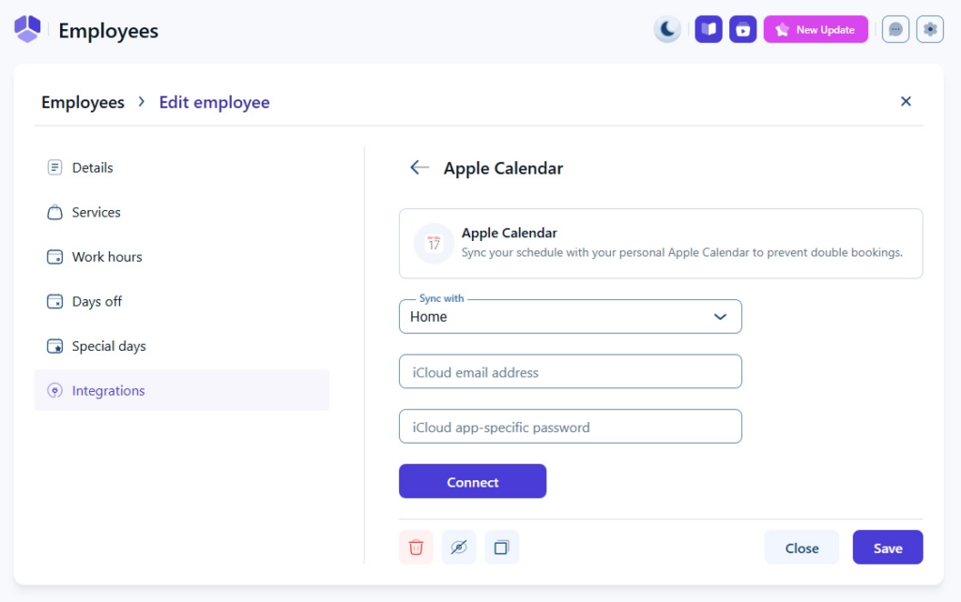Go back using the left arrow
The width and height of the screenshot is (961, 602).
coord(419,168)
